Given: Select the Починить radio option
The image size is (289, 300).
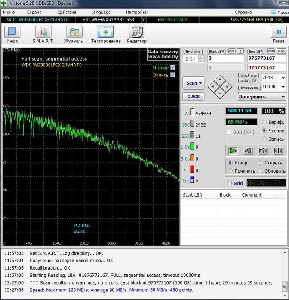Looking at the screenshot, I should pos(230,171).
